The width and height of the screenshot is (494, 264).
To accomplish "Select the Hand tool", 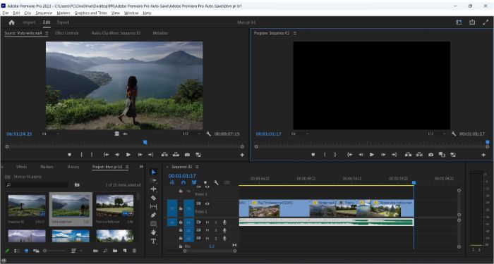I will click(x=153, y=232).
